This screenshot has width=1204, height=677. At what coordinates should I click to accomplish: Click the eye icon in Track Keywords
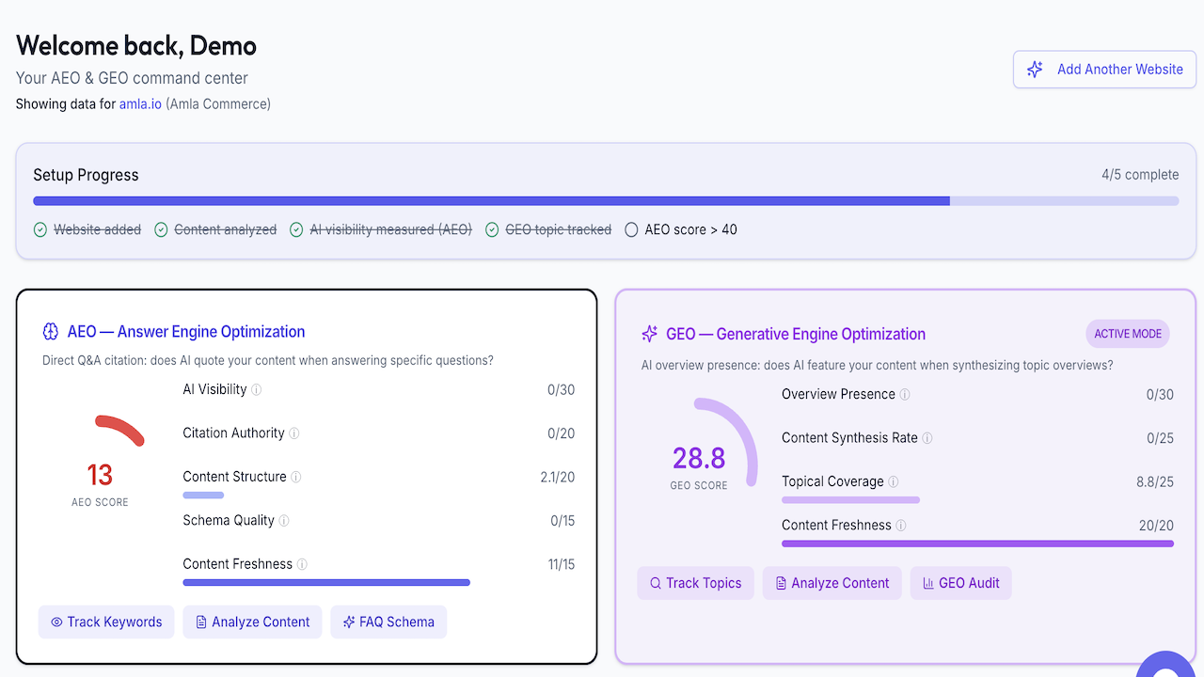pos(56,622)
